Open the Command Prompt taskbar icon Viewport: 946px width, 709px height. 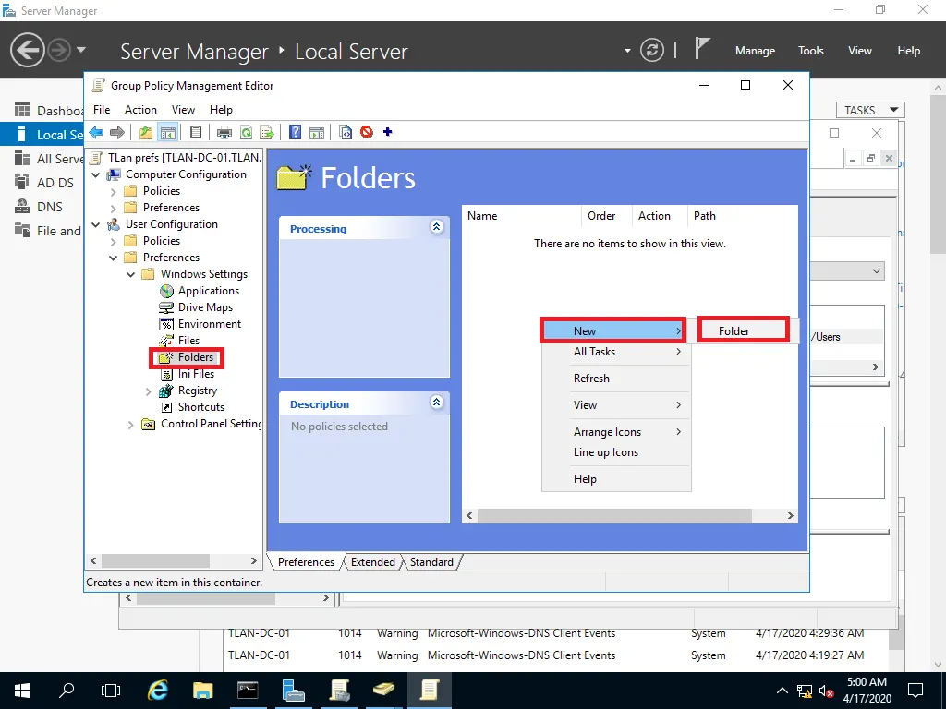(248, 691)
